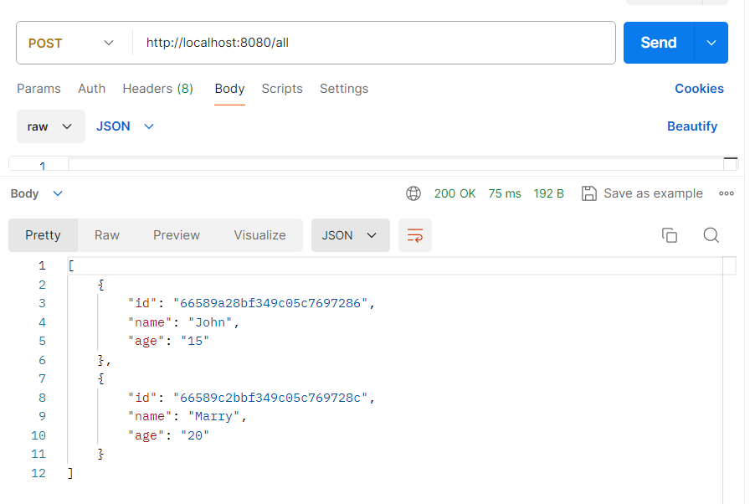The image size is (755, 504).
Task: Search within the response body
Action: point(711,235)
